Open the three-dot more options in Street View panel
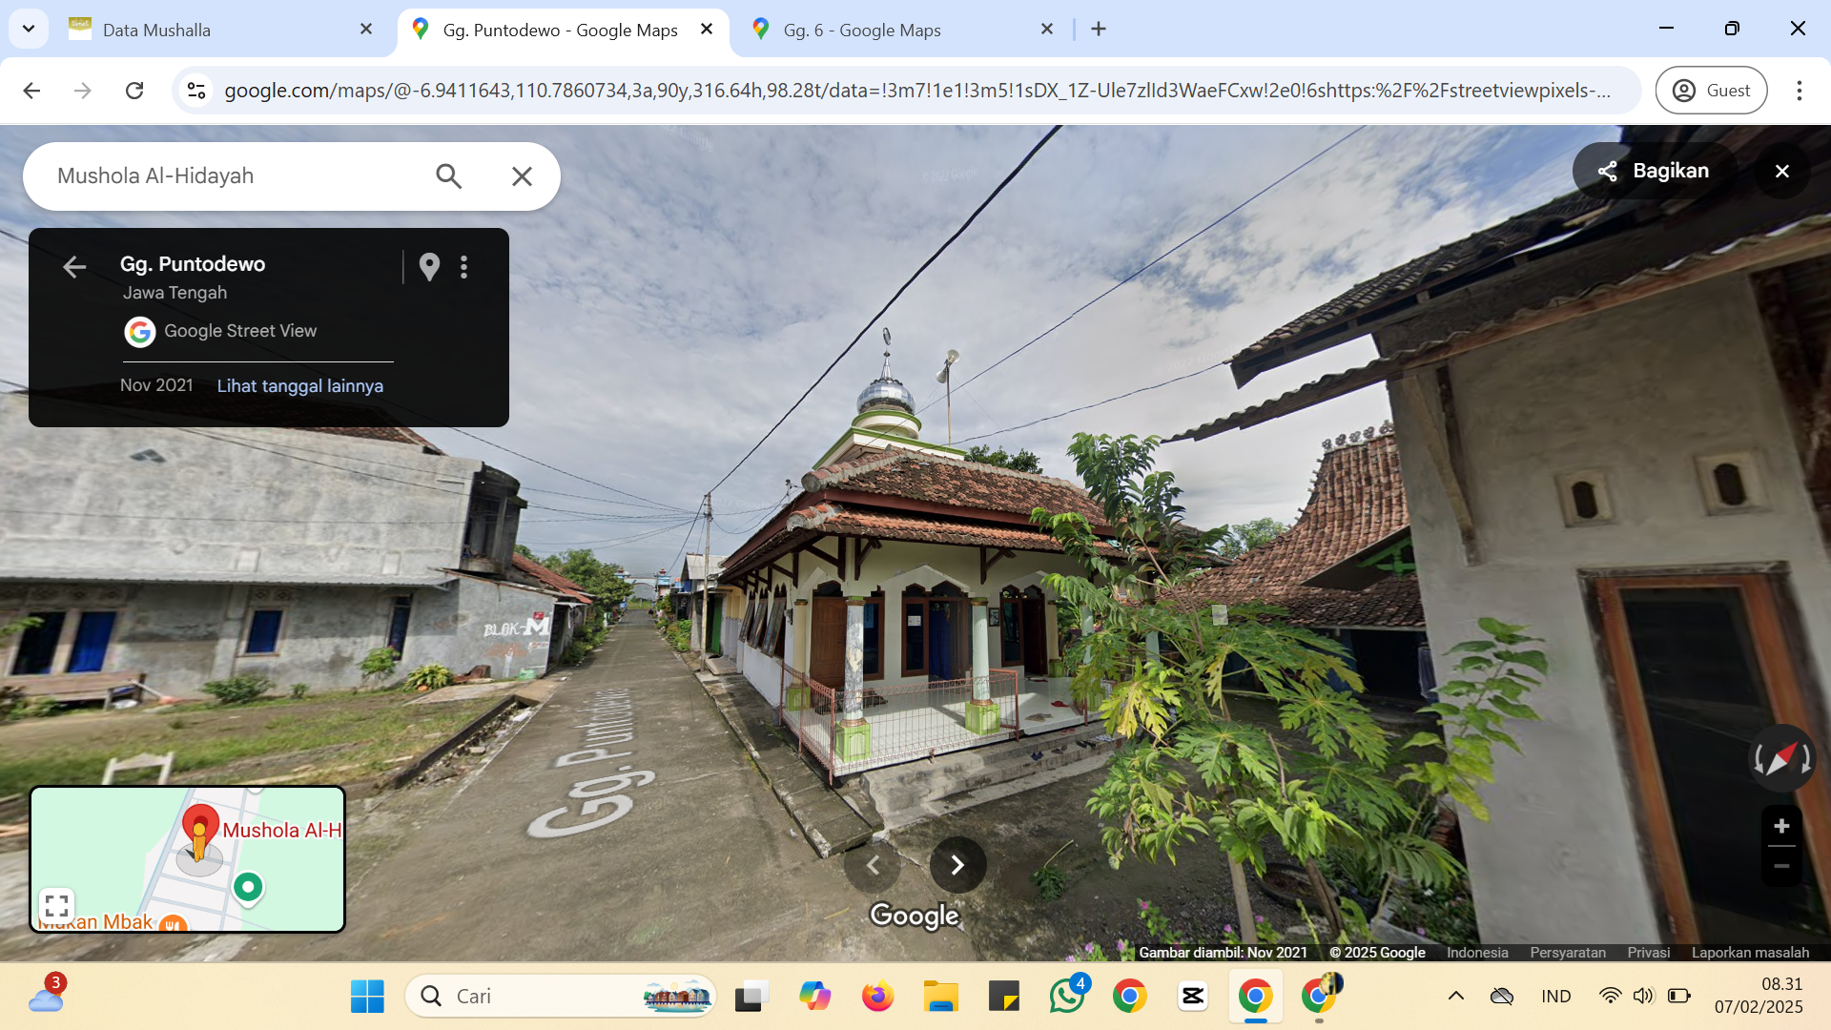This screenshot has height=1030, width=1831. (x=464, y=267)
